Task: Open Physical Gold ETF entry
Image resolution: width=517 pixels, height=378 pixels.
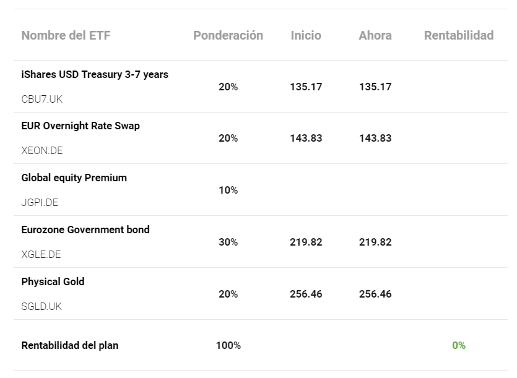Action: coord(53,281)
